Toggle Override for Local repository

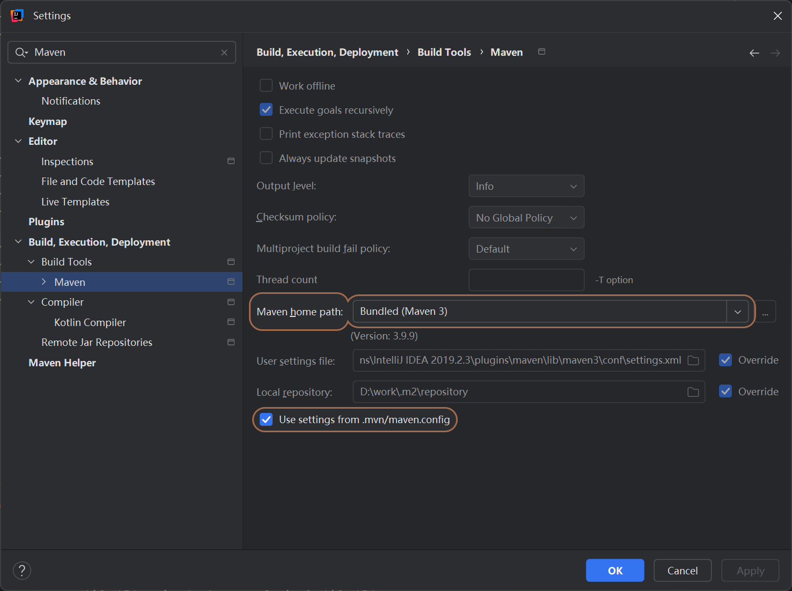click(725, 391)
